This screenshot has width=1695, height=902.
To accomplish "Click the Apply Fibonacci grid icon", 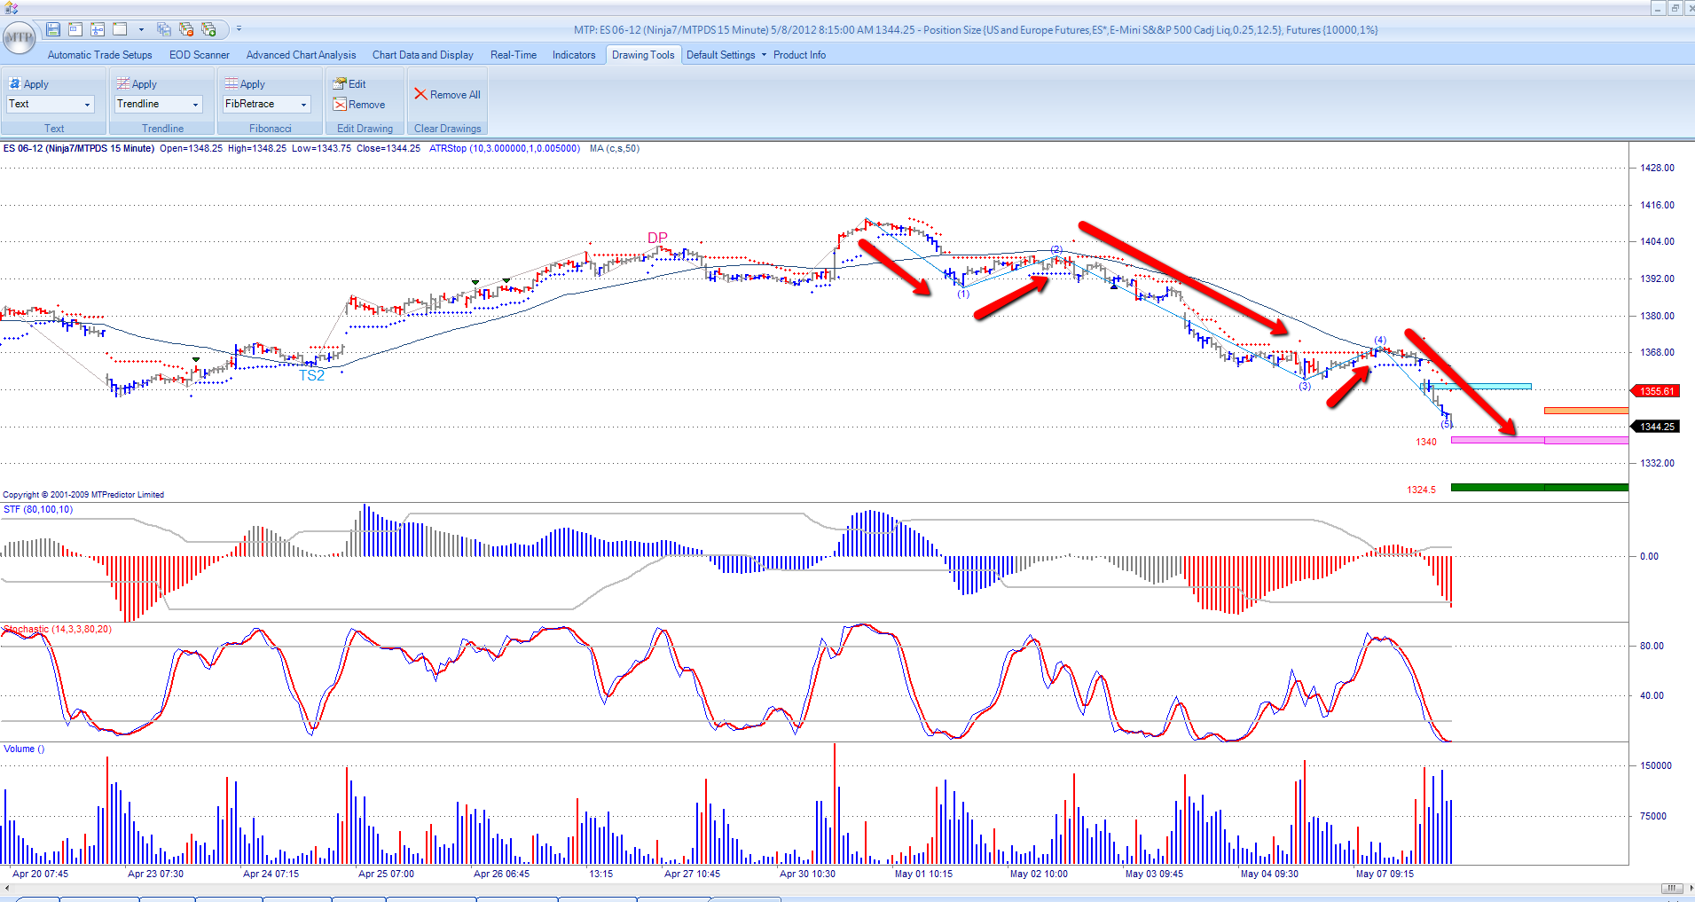I will coord(231,83).
